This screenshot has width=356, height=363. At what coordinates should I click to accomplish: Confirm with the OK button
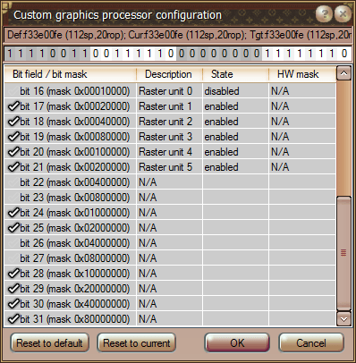coord(237,342)
